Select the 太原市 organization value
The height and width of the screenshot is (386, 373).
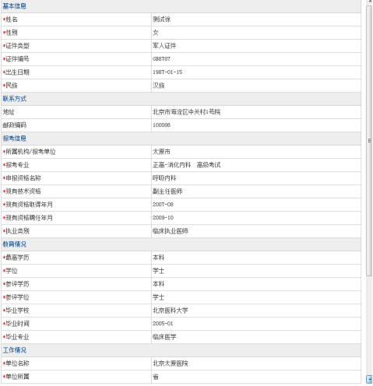[161, 152]
